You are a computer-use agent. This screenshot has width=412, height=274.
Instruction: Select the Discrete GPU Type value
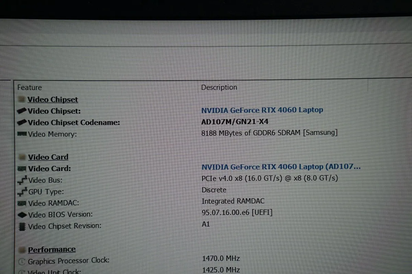[x=214, y=190]
